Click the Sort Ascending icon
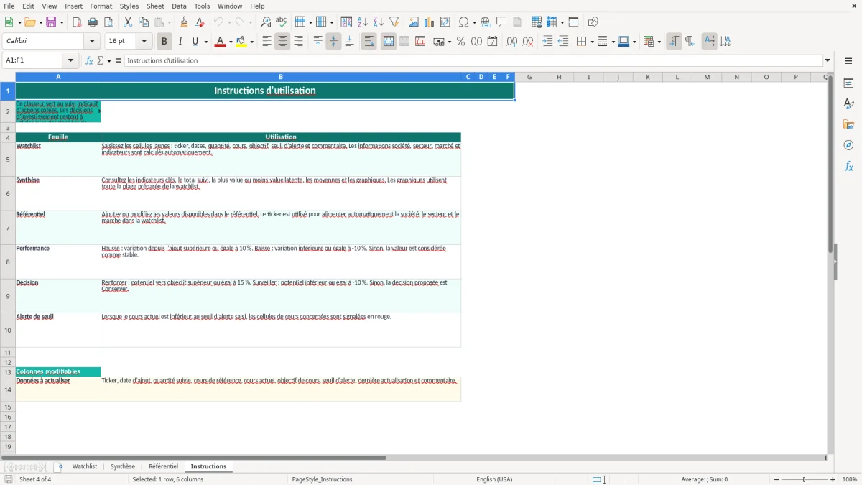862x485 pixels. coord(363,22)
